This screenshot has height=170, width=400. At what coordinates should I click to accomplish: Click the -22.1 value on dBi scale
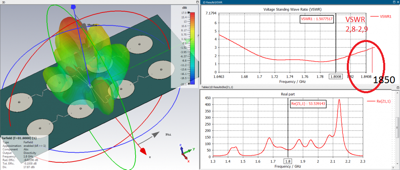183,84
